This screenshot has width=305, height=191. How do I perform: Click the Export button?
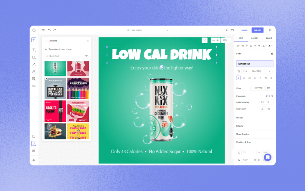(257, 30)
